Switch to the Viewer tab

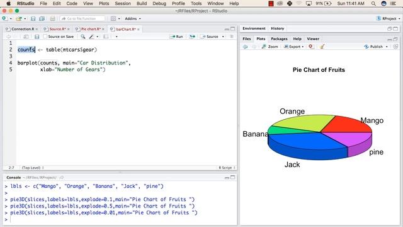pos(313,39)
